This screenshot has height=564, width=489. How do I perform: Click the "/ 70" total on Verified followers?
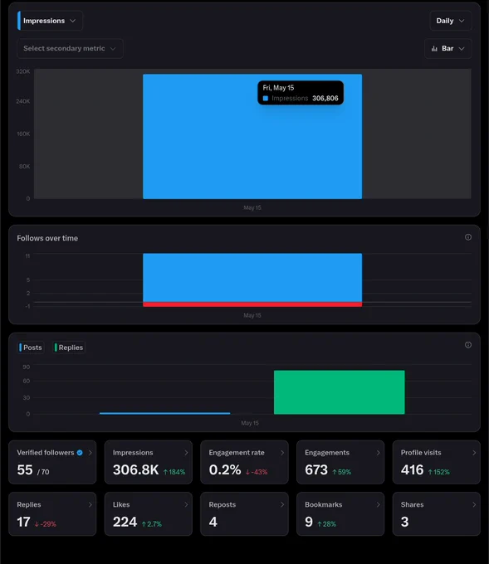pos(43,472)
